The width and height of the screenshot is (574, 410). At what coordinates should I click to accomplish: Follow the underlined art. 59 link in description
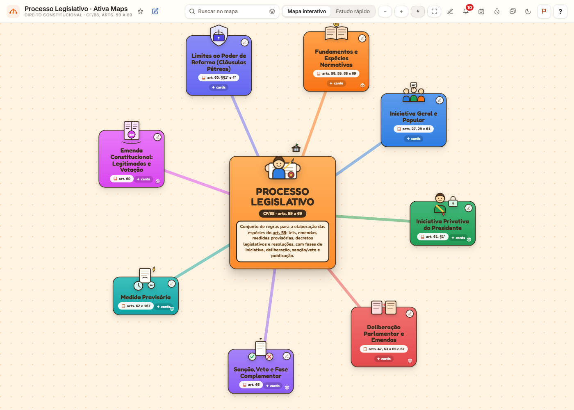point(279,232)
